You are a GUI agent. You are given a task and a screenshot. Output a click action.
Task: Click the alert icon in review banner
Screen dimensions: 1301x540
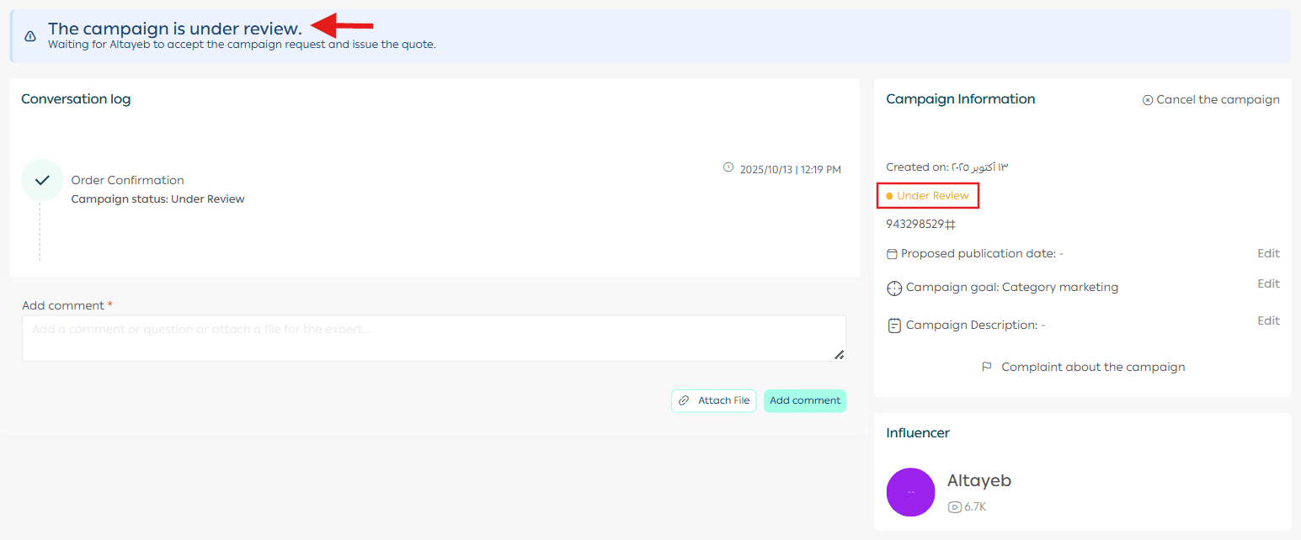[30, 36]
